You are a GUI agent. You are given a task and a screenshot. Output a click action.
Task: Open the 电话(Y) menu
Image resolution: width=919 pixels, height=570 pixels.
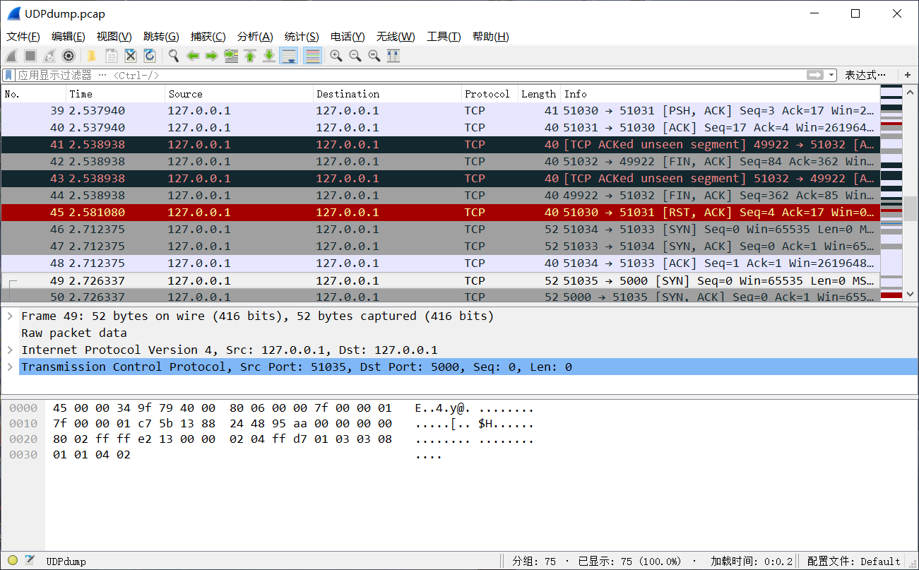[348, 37]
